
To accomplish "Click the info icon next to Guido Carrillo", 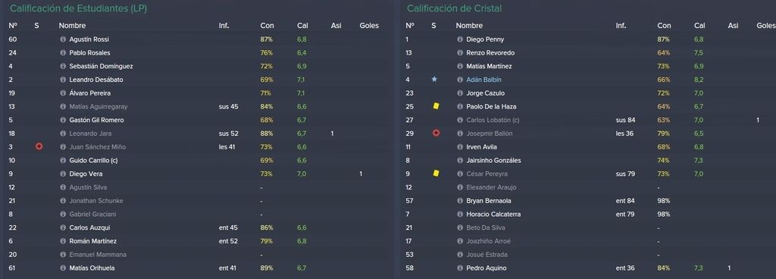I will (x=63, y=160).
